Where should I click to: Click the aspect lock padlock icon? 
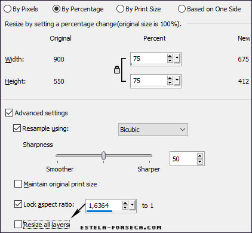pos(117,69)
